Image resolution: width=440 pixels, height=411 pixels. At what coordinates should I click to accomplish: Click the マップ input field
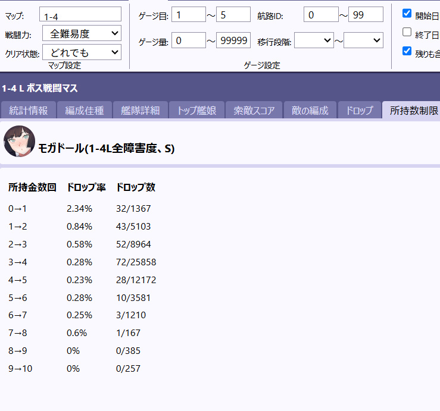coord(80,15)
